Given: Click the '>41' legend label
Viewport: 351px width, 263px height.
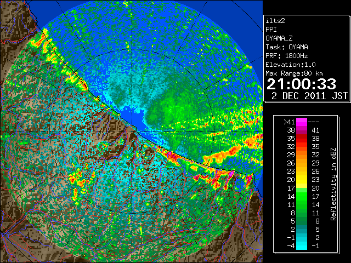Looking at the screenshot, I should [x=289, y=122].
